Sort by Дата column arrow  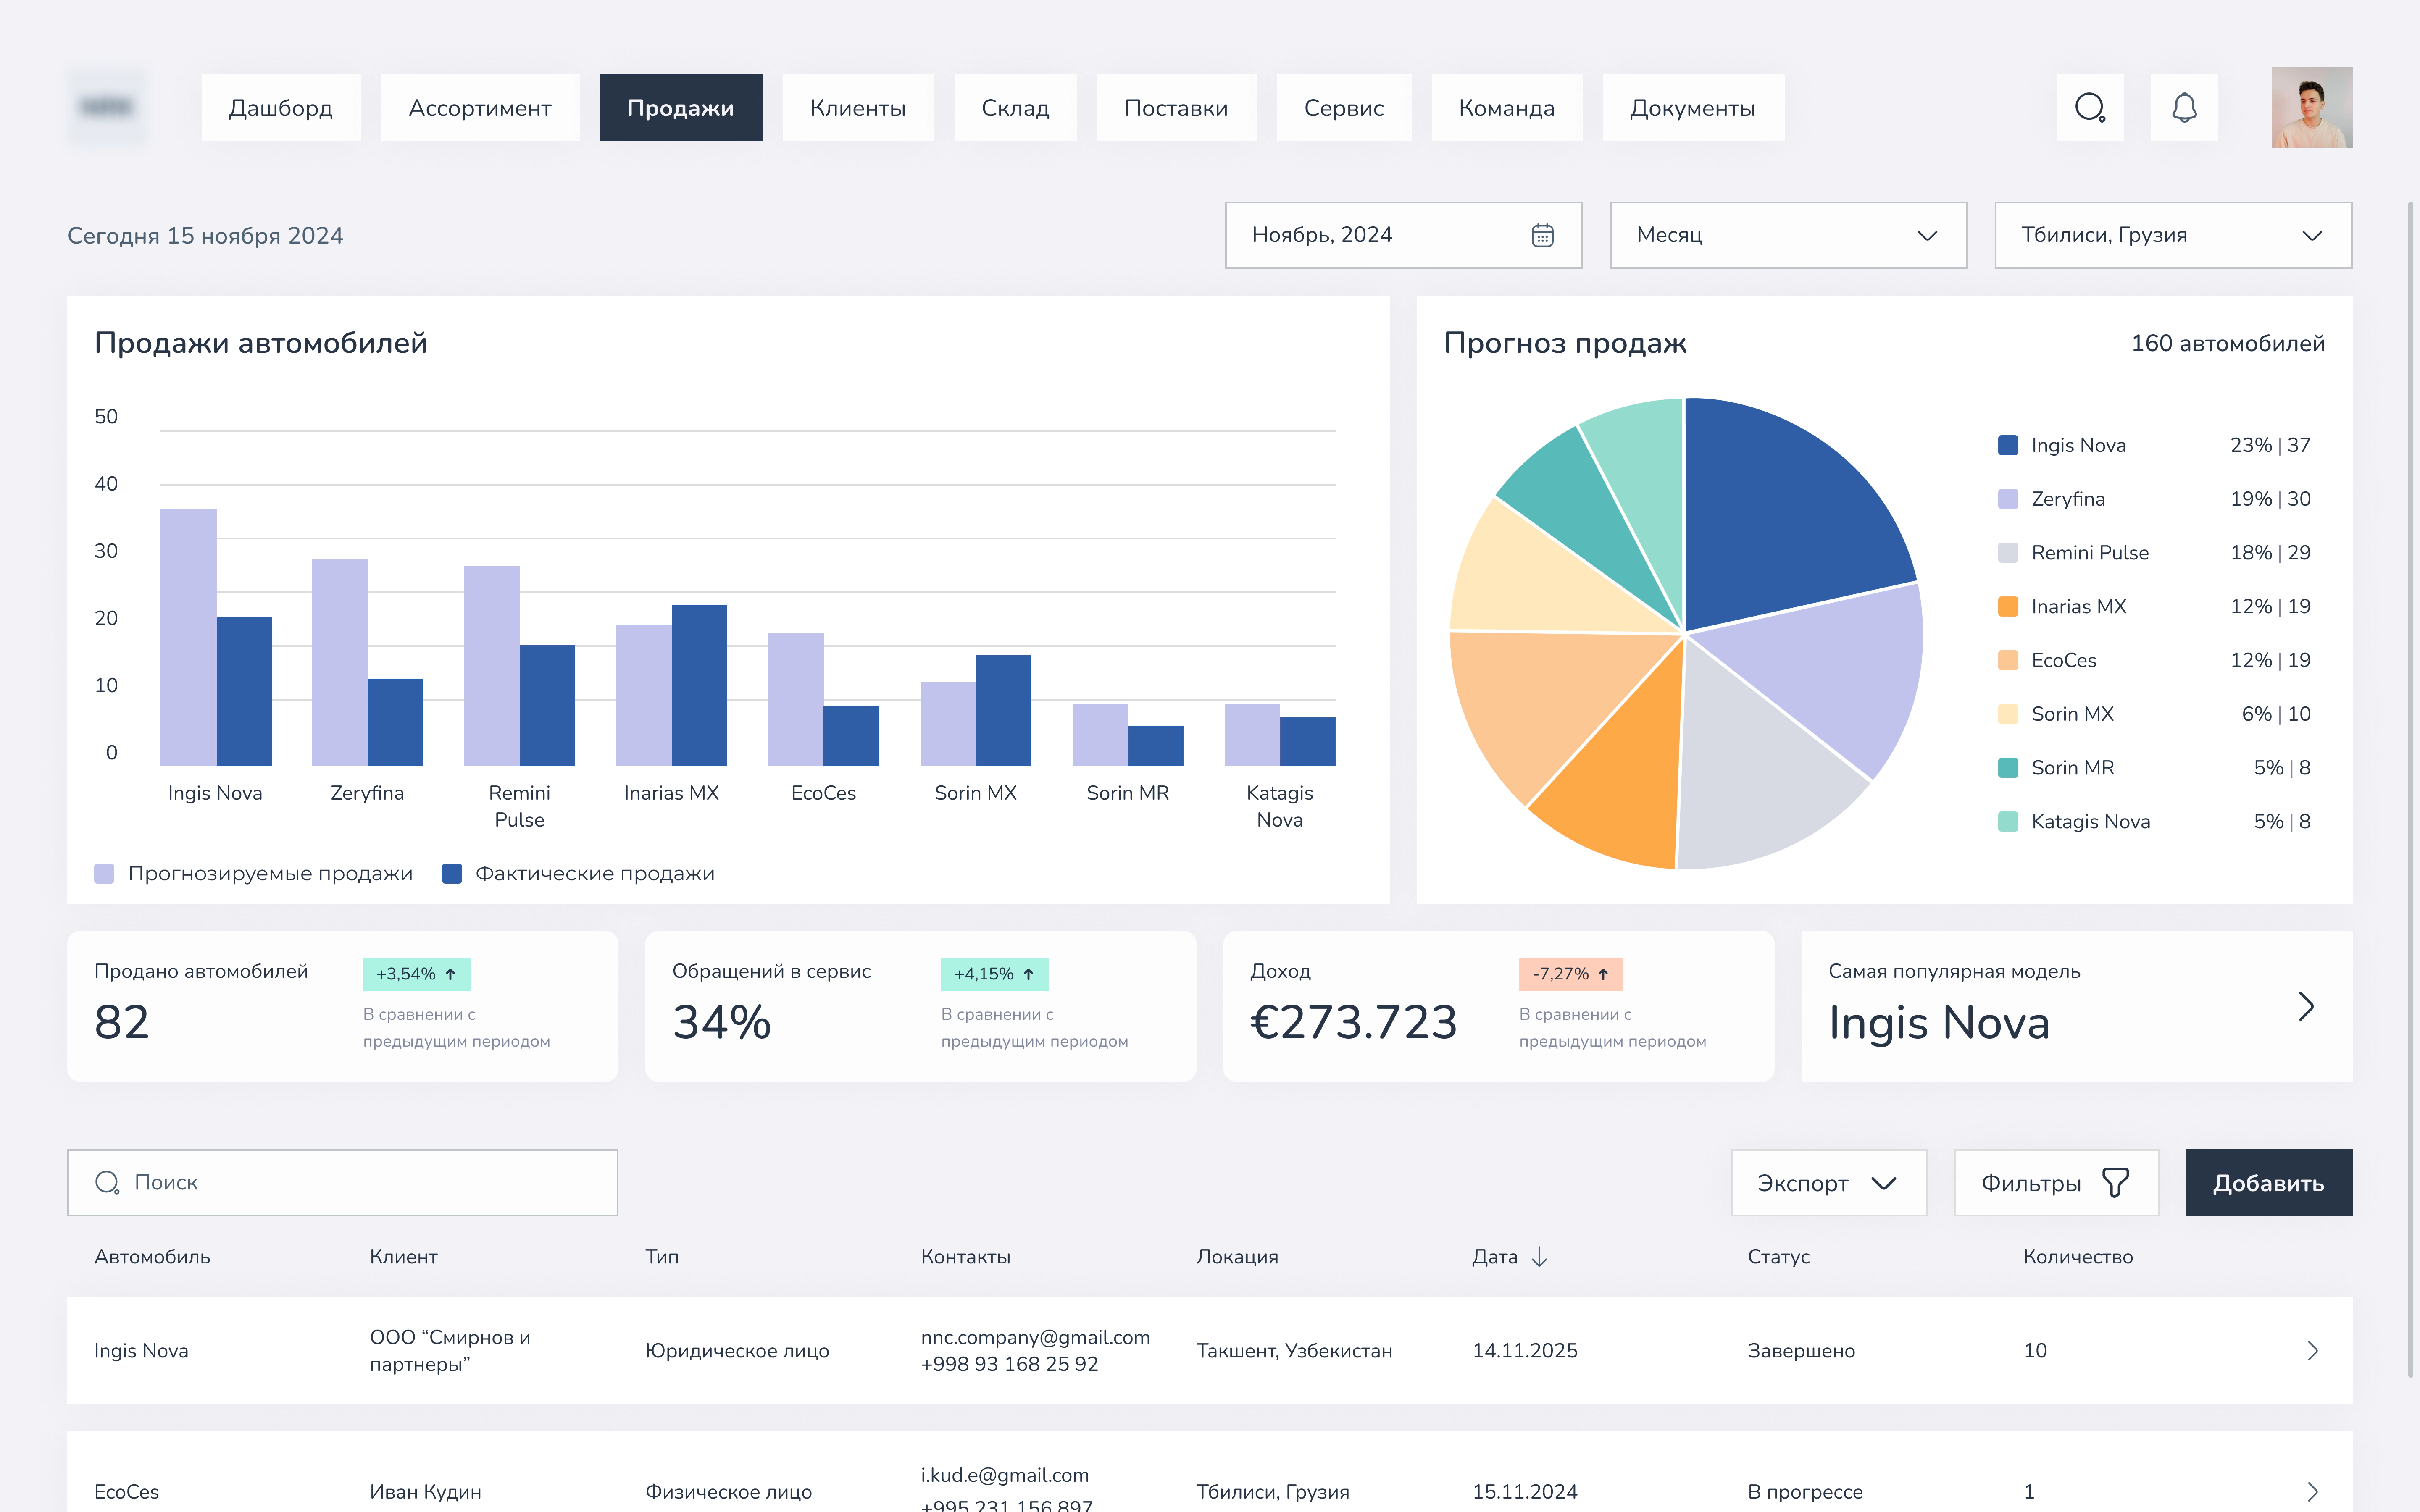(x=1540, y=1257)
